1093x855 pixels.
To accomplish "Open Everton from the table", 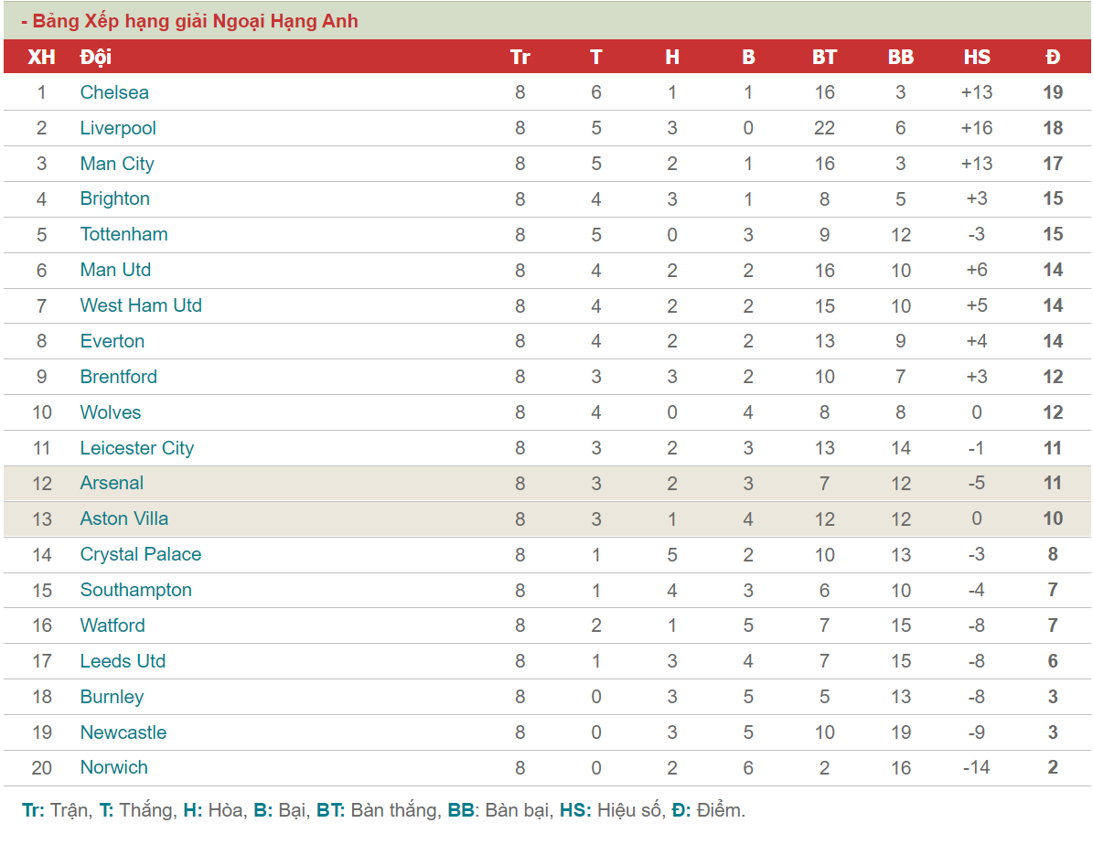I will click(113, 341).
